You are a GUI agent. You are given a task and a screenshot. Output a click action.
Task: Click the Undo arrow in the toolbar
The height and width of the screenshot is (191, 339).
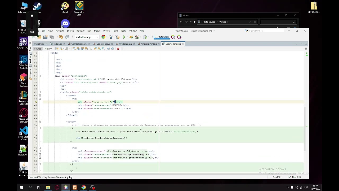click(x=61, y=37)
